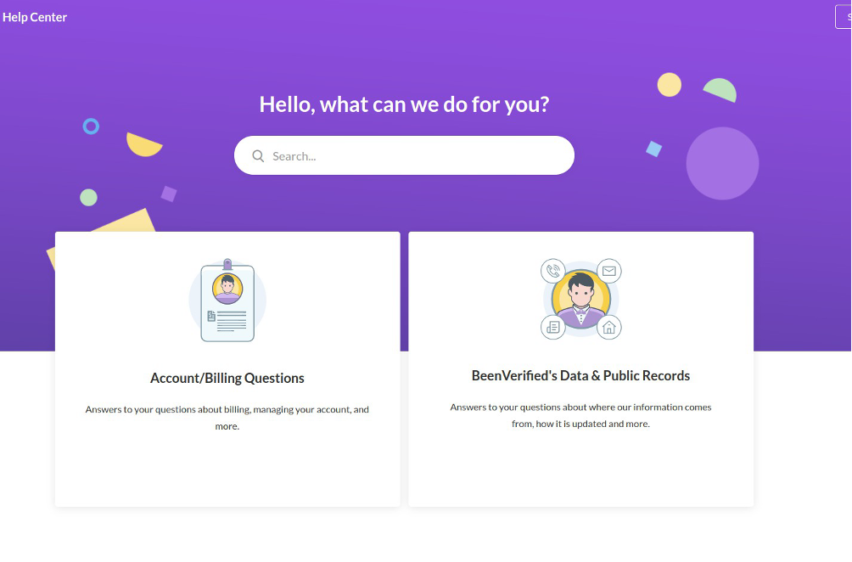Click the Help Center logo text
Viewport: 852px width, 562px height.
point(35,17)
